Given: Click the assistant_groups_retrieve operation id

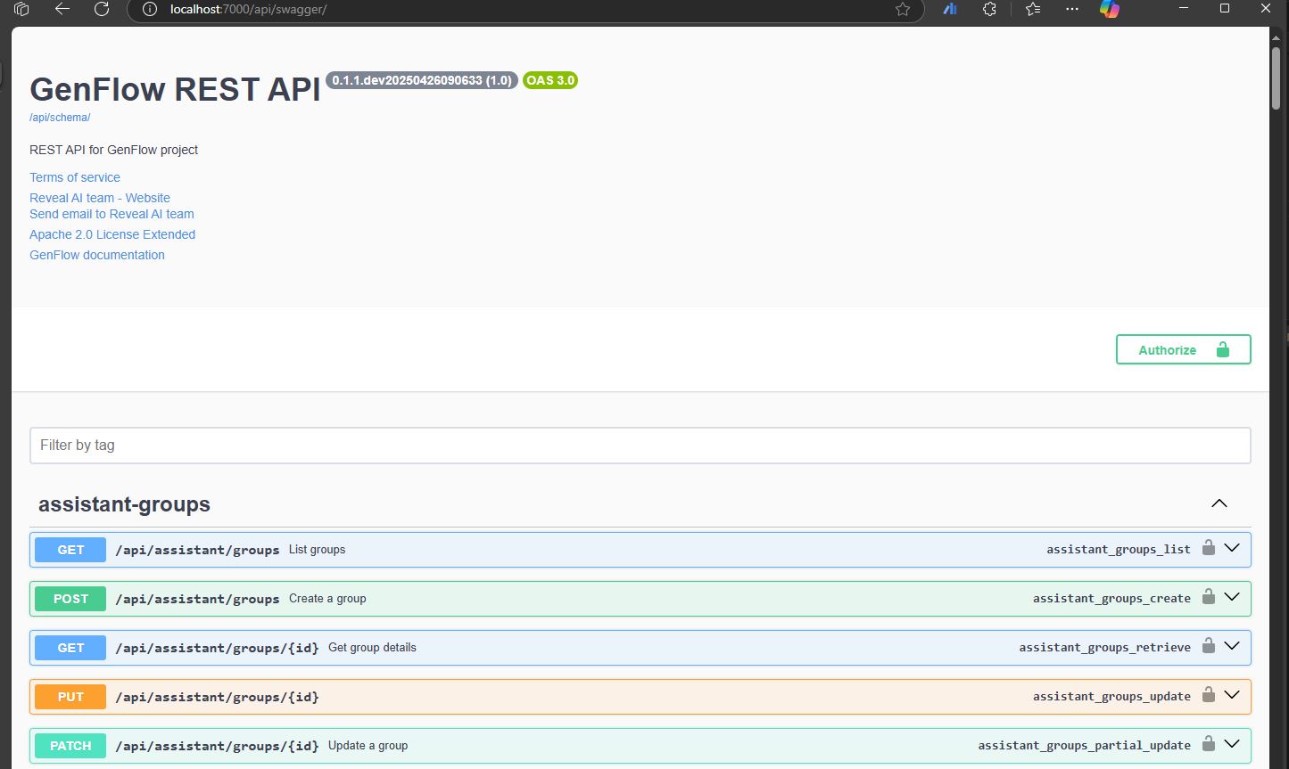Looking at the screenshot, I should (x=1105, y=648).
